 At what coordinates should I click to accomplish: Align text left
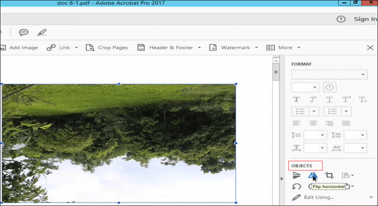click(x=296, y=123)
